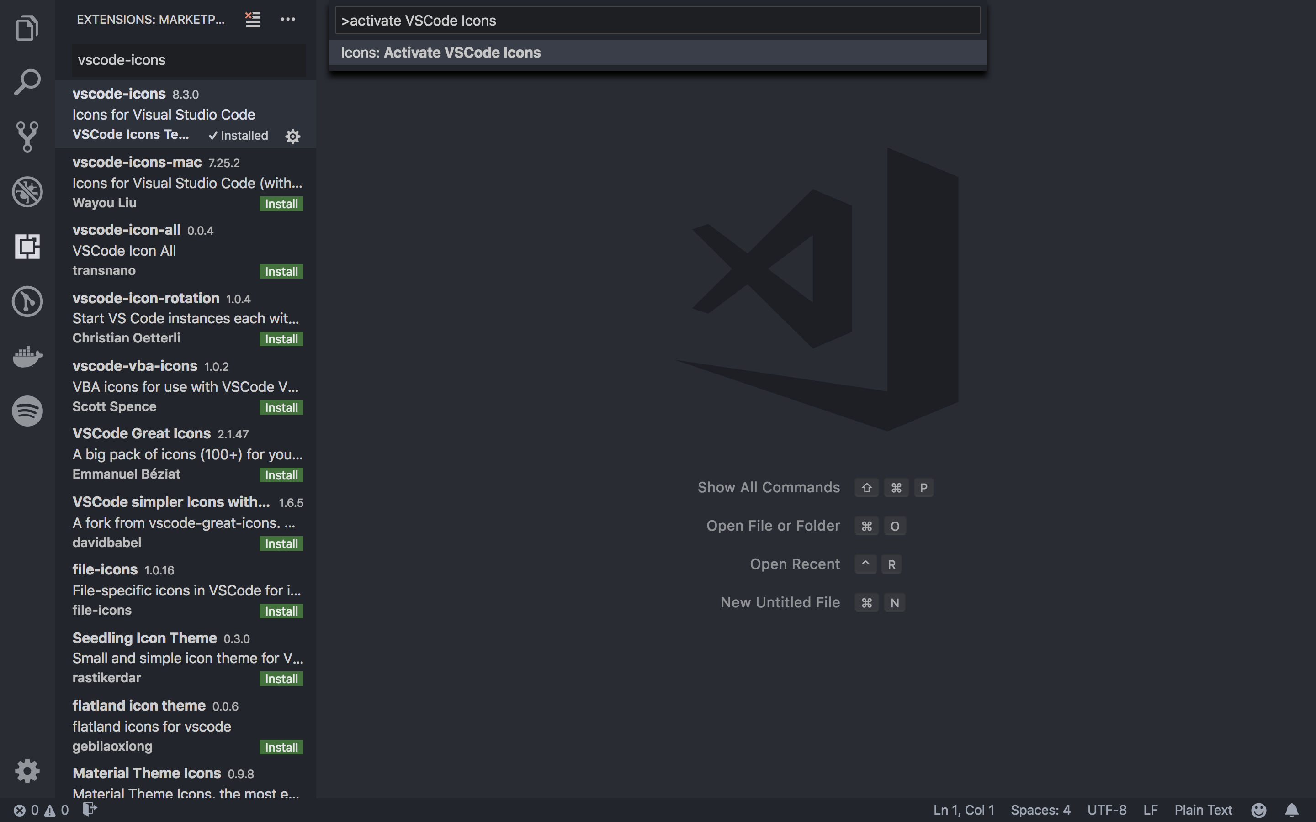Viewport: 1316px width, 822px height.
Task: Install vscode-icon-rotation extension
Action: (281, 339)
